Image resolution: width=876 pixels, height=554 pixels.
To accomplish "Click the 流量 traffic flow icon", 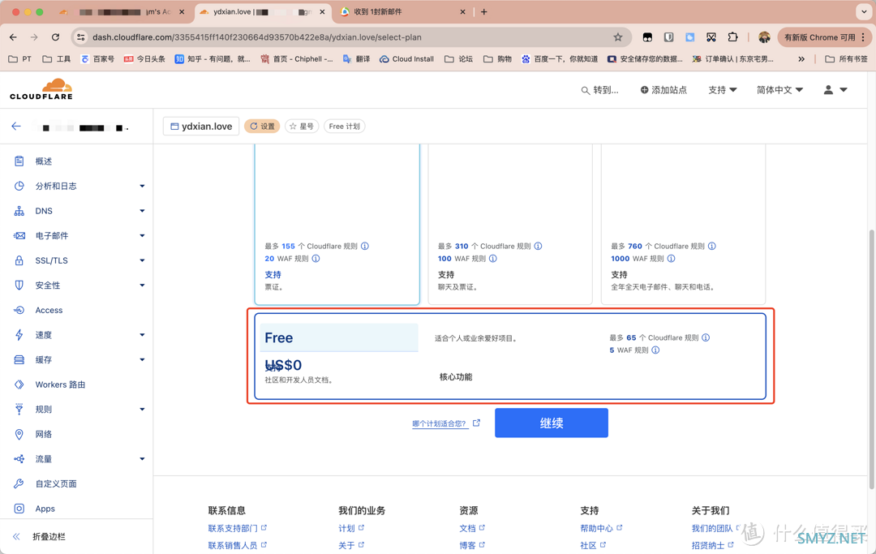I will [19, 459].
